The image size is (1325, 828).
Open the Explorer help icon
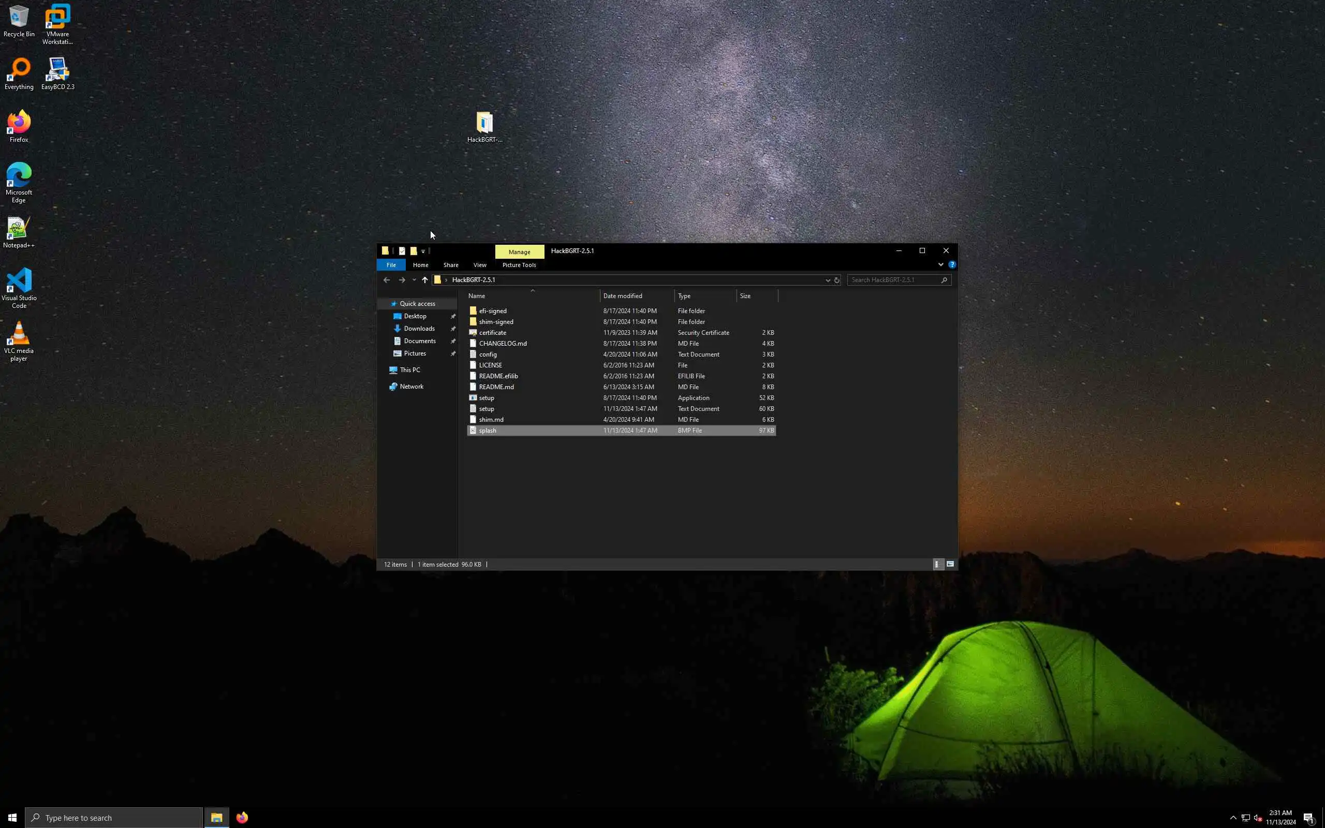[x=952, y=264]
